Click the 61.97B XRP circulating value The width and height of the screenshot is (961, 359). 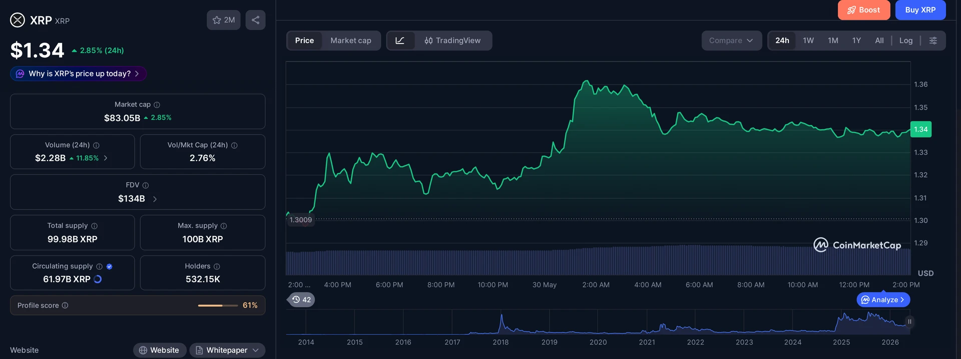point(67,279)
